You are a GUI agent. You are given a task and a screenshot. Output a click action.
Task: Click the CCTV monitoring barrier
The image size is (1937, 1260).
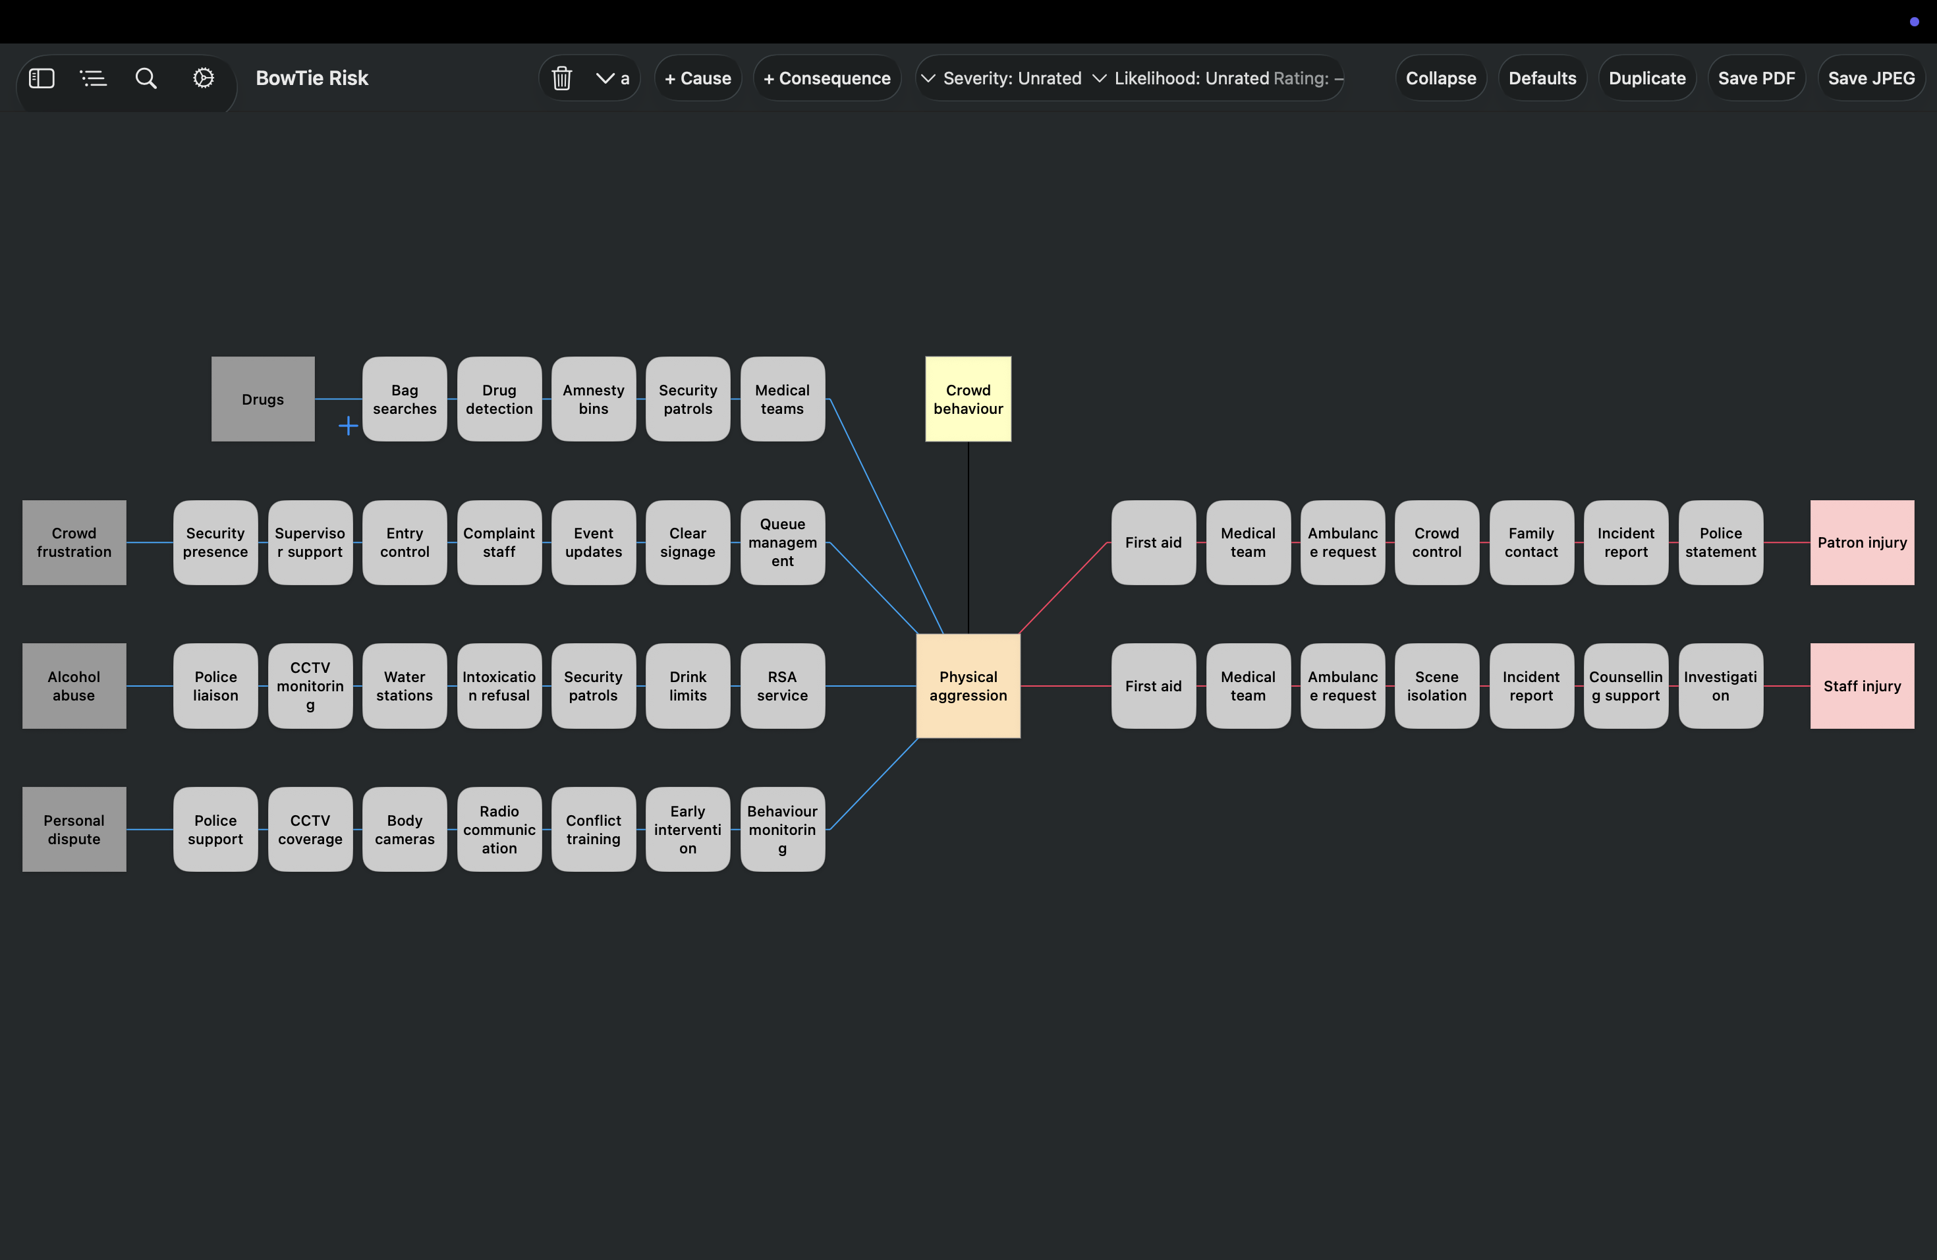point(310,685)
